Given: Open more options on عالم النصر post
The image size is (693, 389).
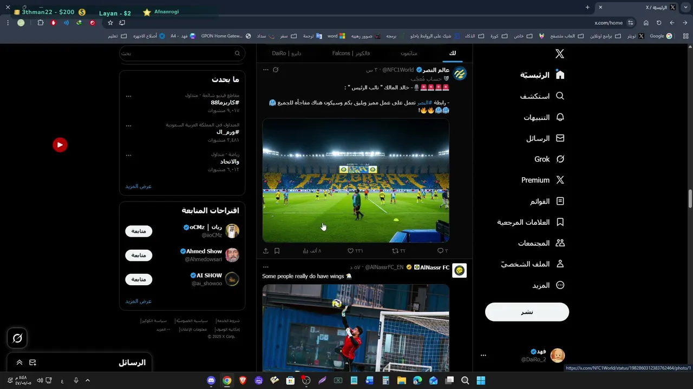Looking at the screenshot, I should click(x=266, y=70).
